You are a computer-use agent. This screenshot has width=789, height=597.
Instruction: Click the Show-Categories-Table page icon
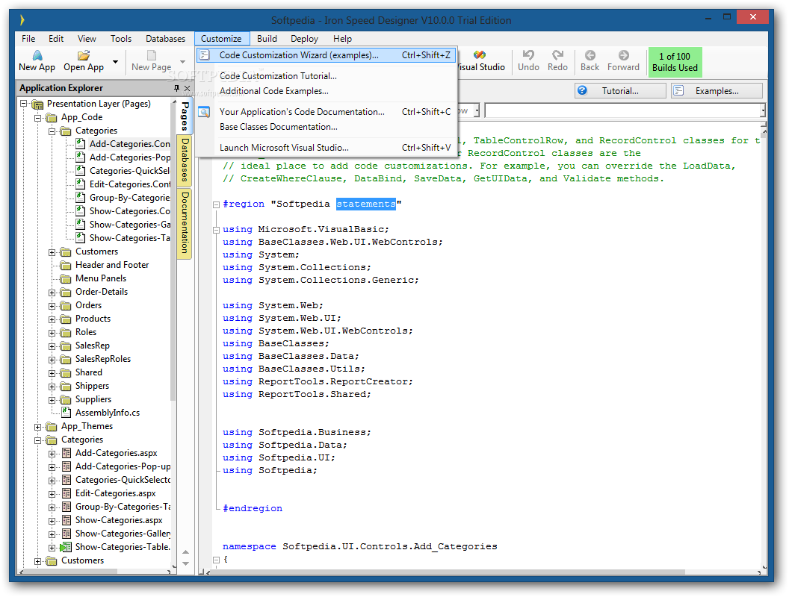(x=66, y=547)
